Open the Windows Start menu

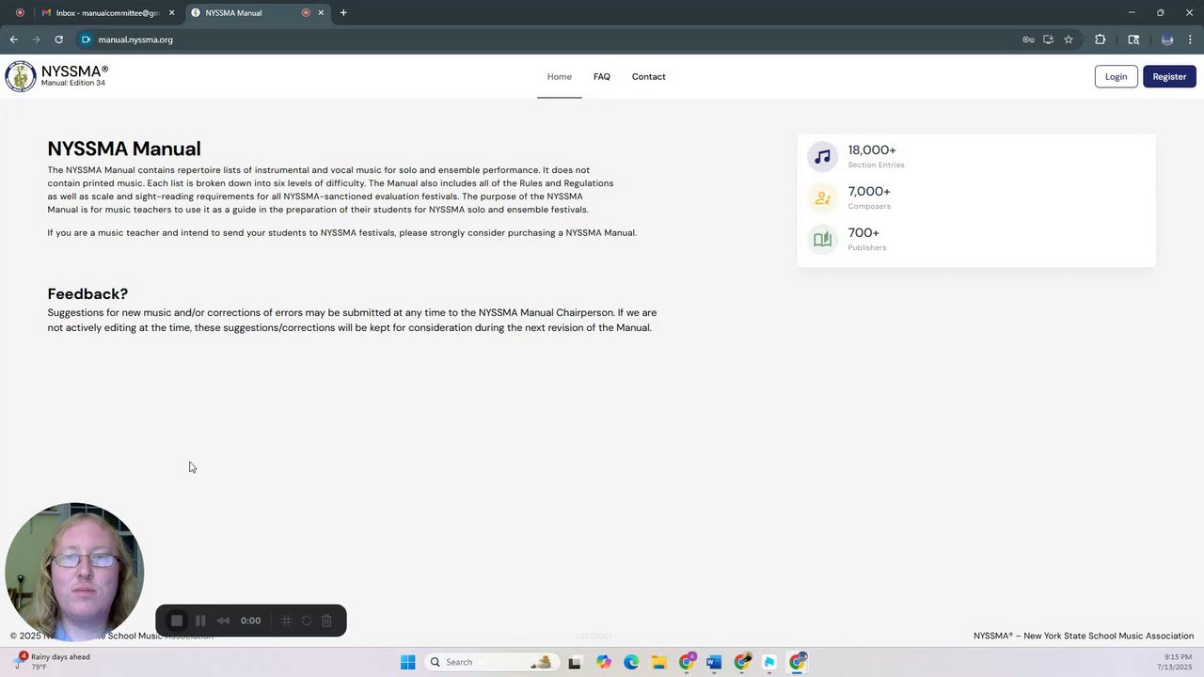[x=407, y=662]
